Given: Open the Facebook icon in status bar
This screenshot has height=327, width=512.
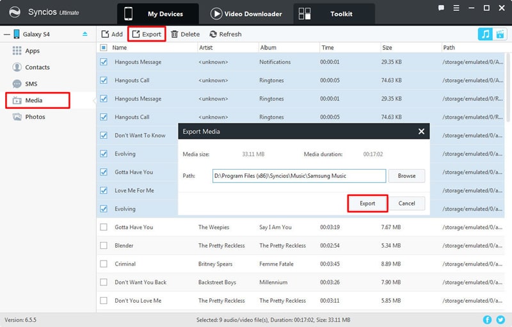Looking at the screenshot, I should pyautogui.click(x=487, y=320).
